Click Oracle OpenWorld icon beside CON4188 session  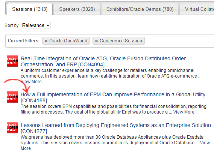(x=12, y=97)
